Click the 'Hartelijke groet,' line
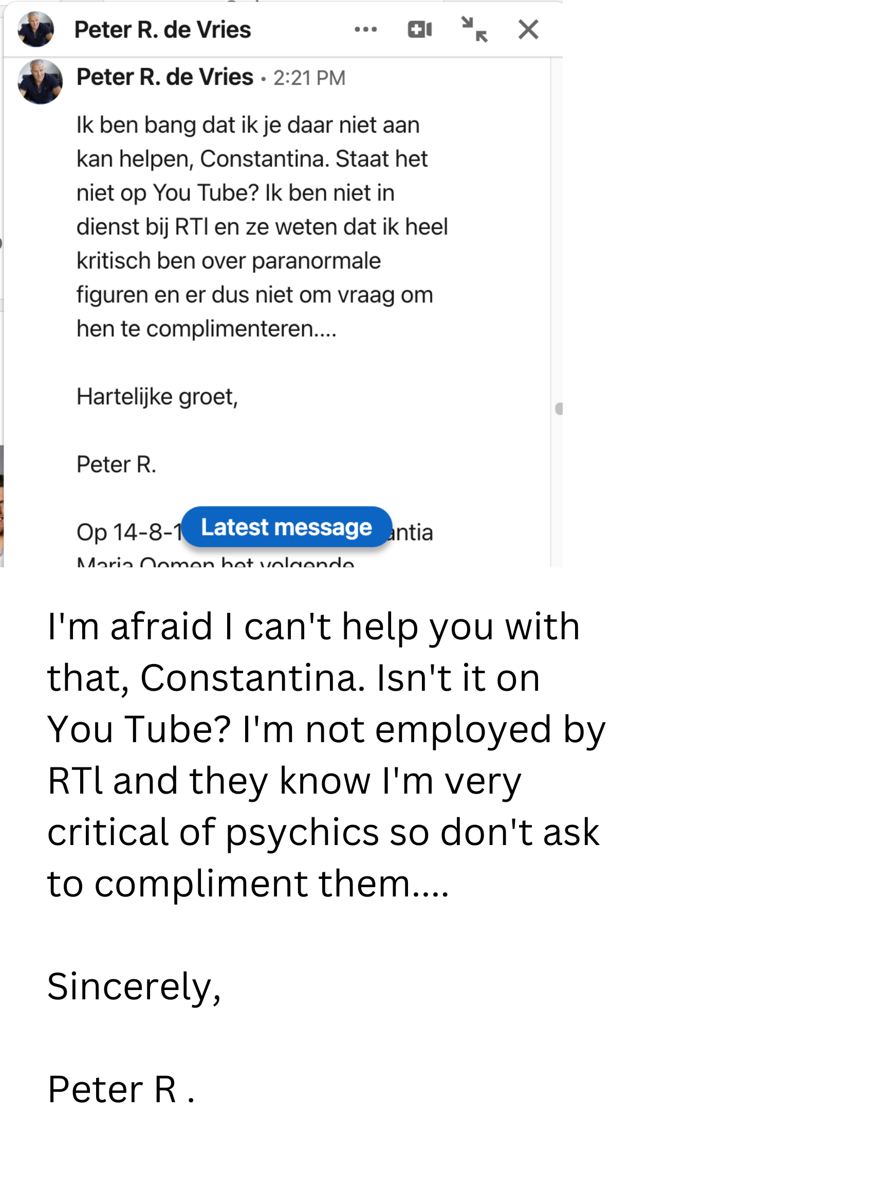The image size is (888, 1185). [x=157, y=397]
